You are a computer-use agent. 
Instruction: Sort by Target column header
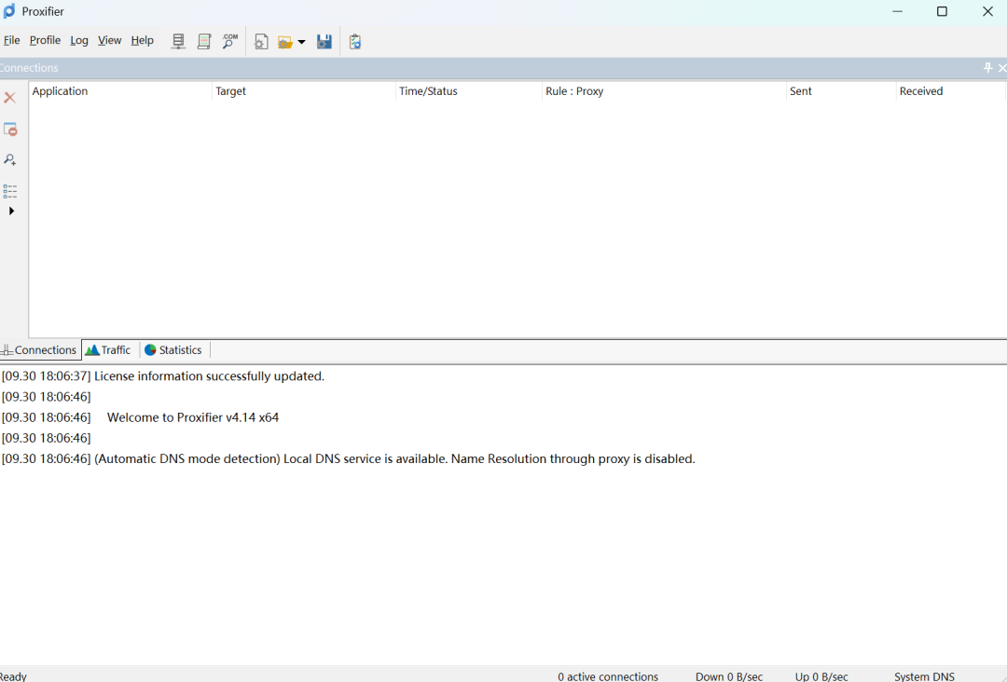303,91
